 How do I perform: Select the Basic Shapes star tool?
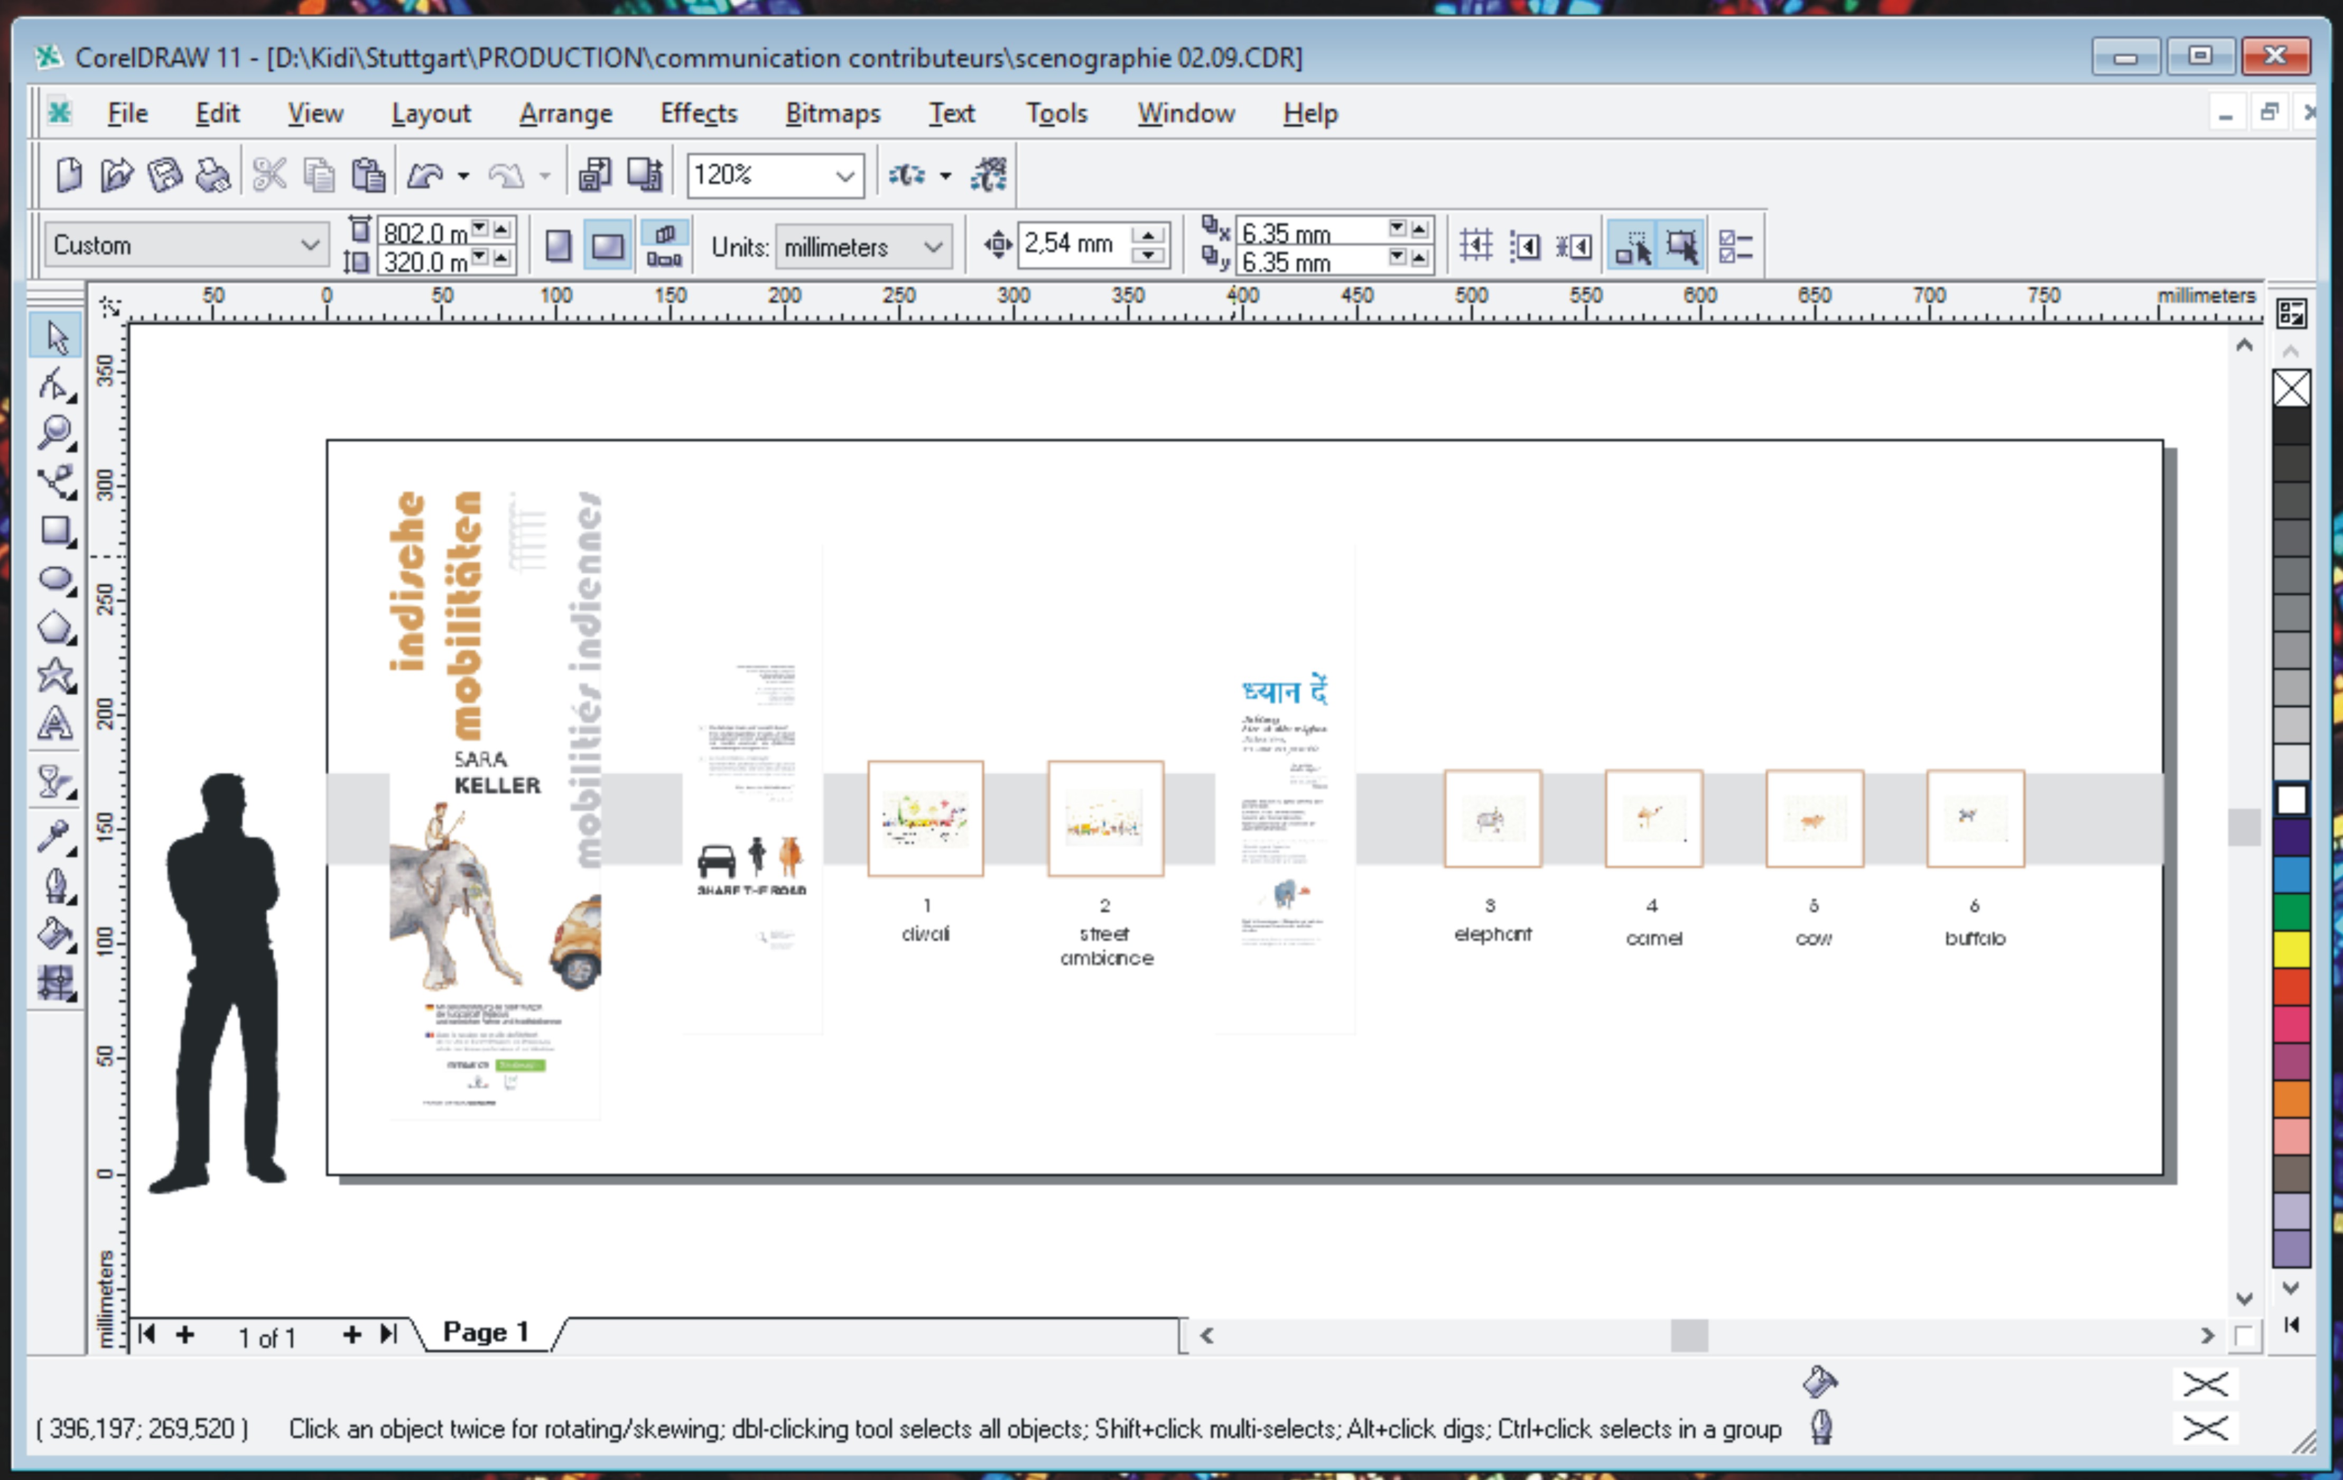click(57, 676)
